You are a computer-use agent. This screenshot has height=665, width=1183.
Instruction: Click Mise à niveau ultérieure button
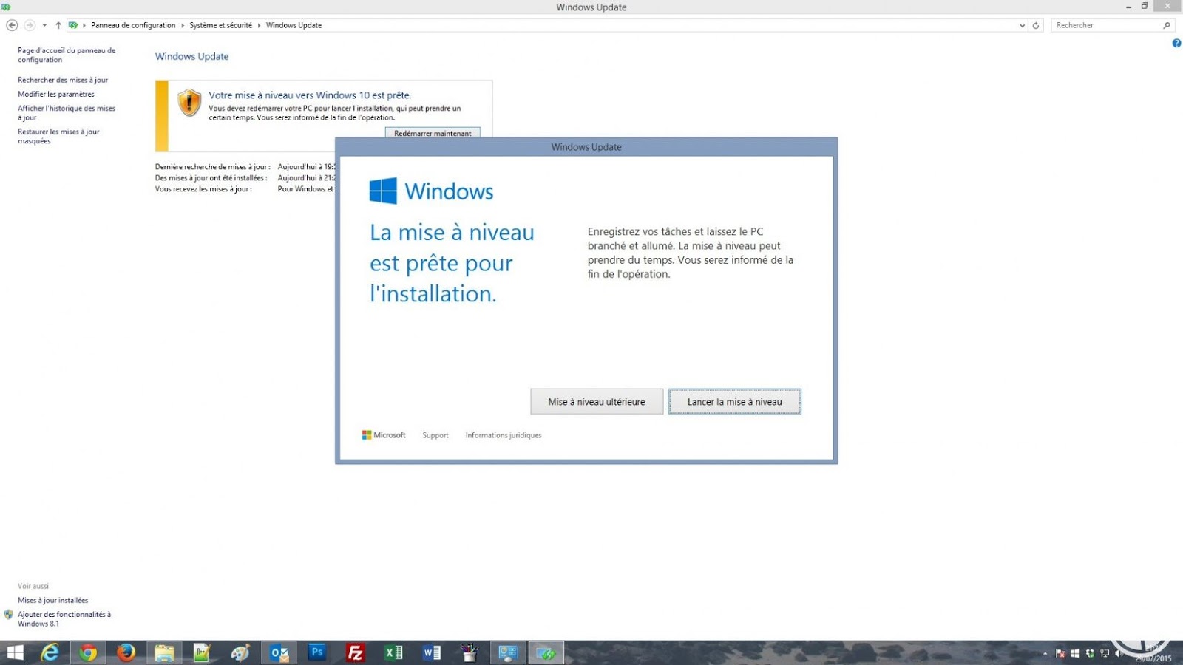597,402
